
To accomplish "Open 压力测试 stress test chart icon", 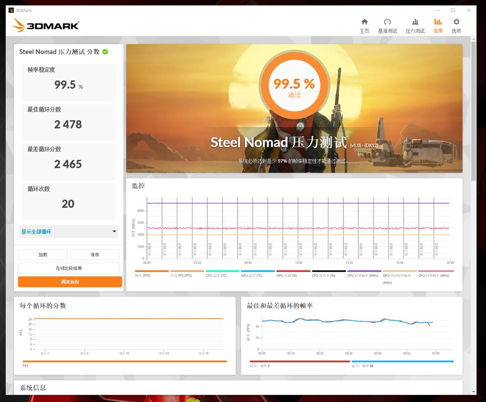I will point(415,22).
